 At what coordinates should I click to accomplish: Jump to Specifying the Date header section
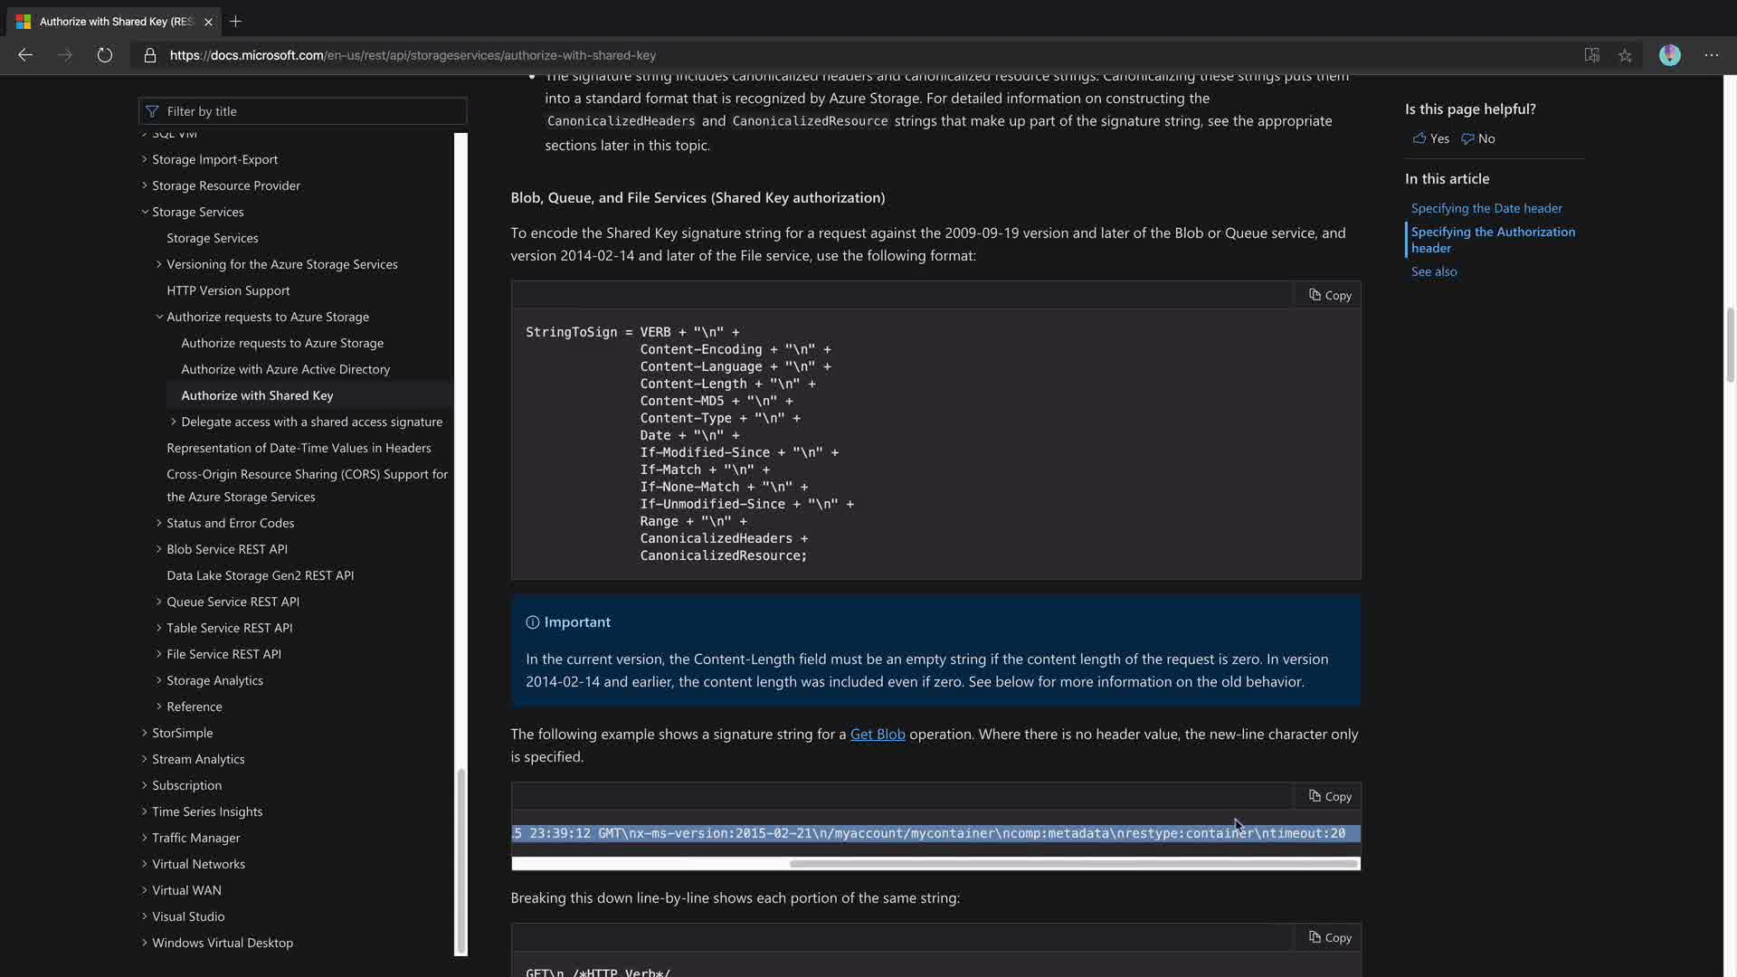(x=1485, y=208)
